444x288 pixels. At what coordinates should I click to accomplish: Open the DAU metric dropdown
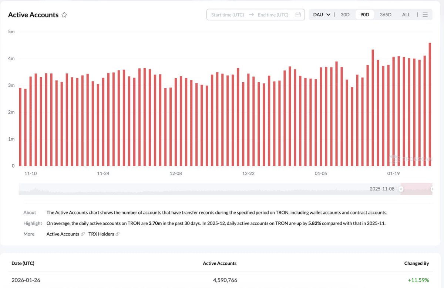tap(320, 14)
